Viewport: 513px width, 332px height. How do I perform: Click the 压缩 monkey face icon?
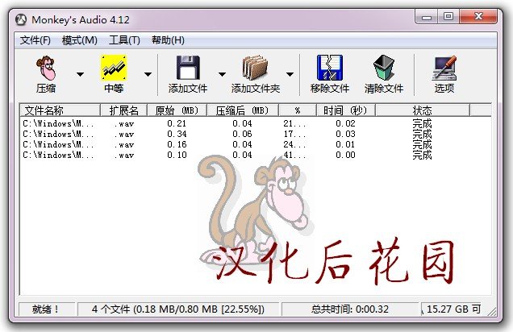tap(45, 68)
